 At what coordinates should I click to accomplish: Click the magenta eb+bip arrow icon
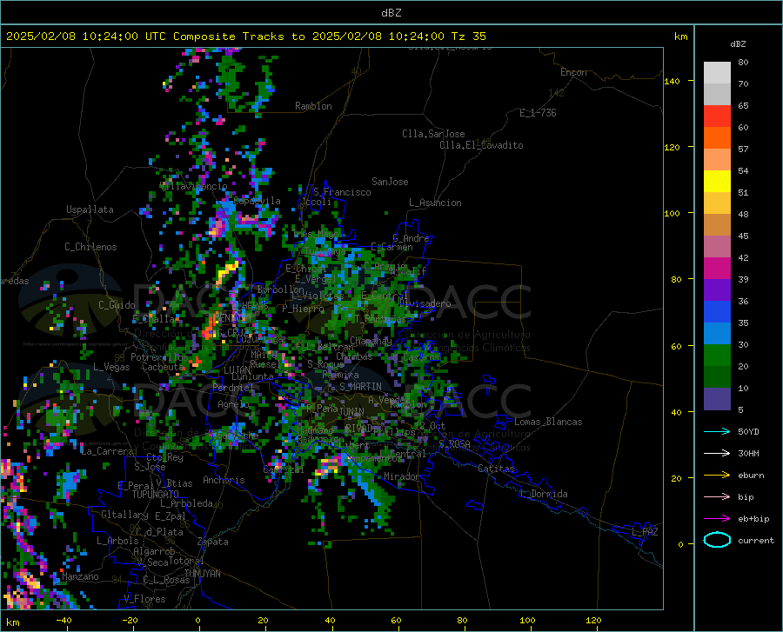(717, 519)
